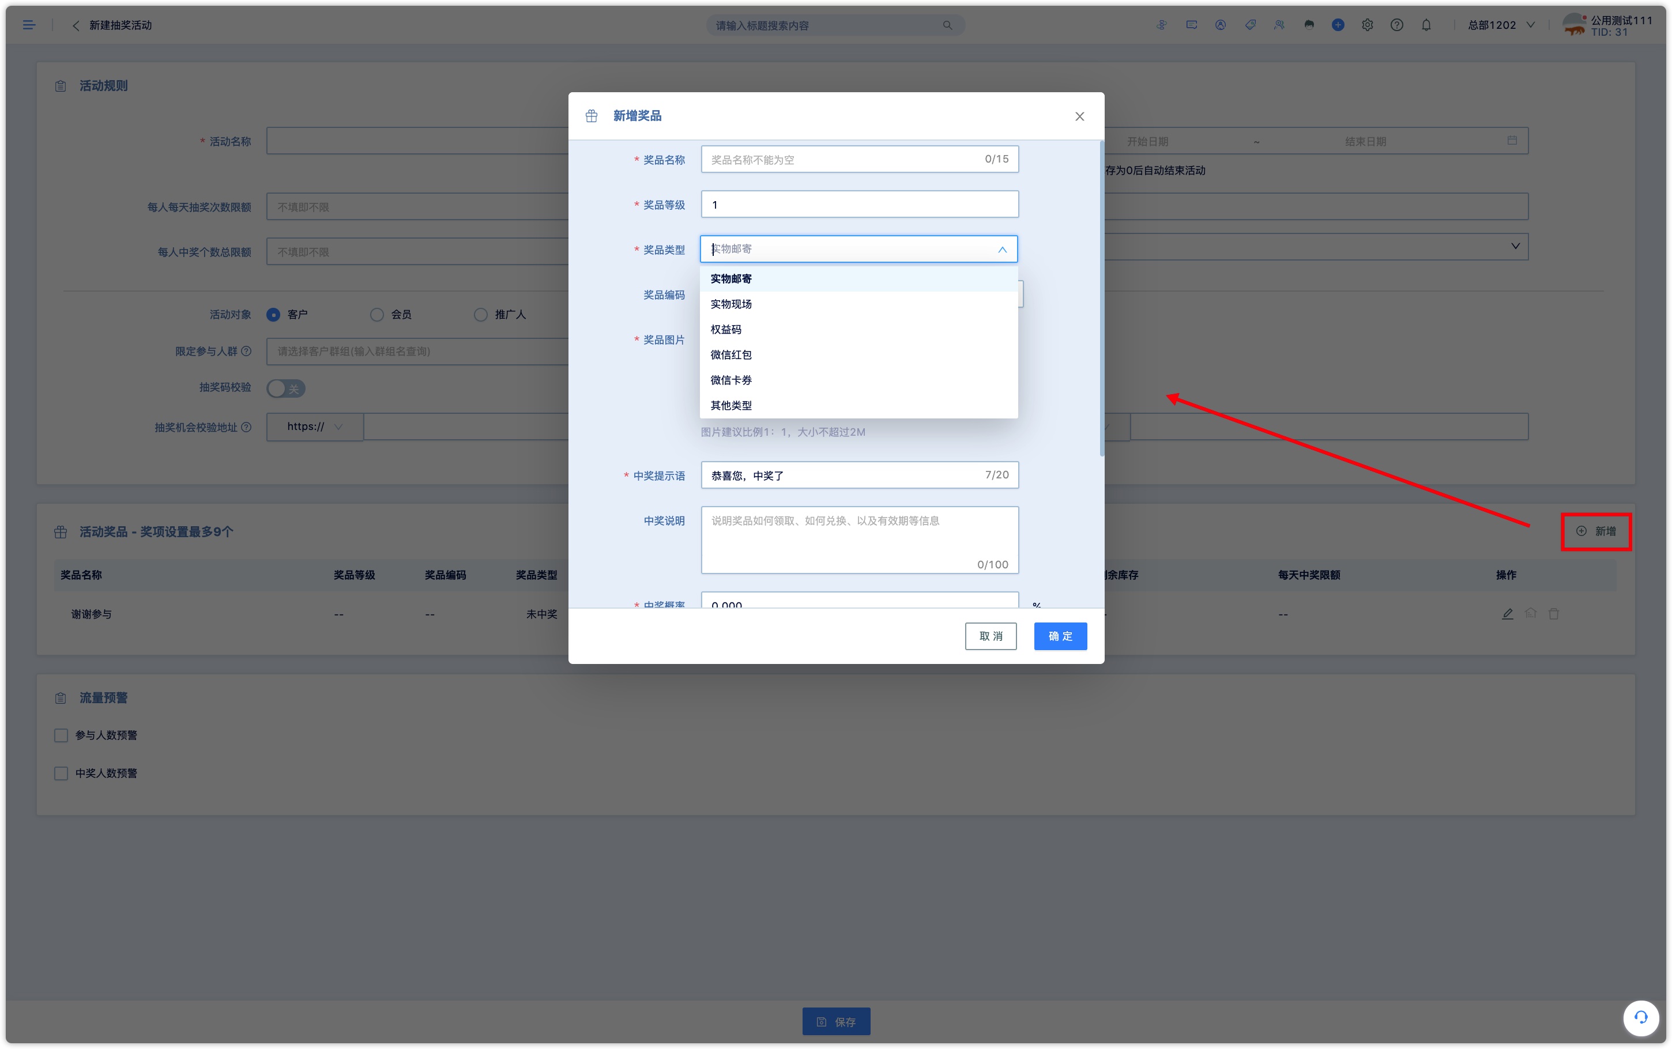Open the tag icon in header
Image resolution: width=1672 pixels, height=1049 pixels.
(1250, 25)
